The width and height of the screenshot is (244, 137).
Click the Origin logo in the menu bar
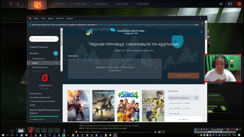pyautogui.click(x=30, y=18)
